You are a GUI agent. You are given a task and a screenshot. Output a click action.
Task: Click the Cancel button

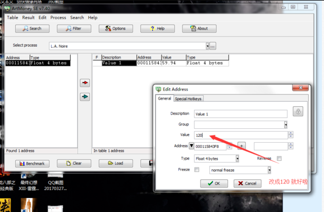click(x=247, y=183)
